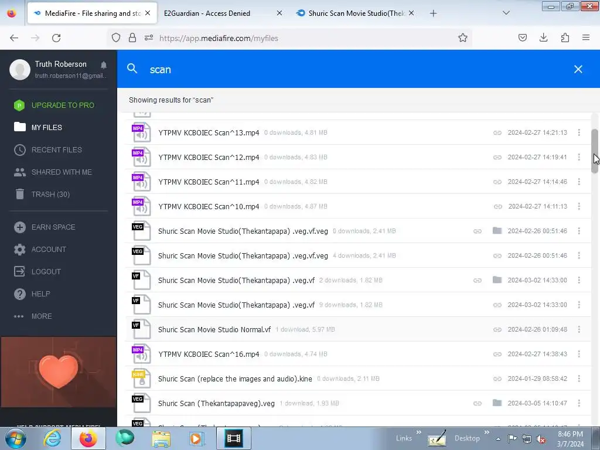Reload the current page
This screenshot has height=450, width=600.
pos(56,38)
